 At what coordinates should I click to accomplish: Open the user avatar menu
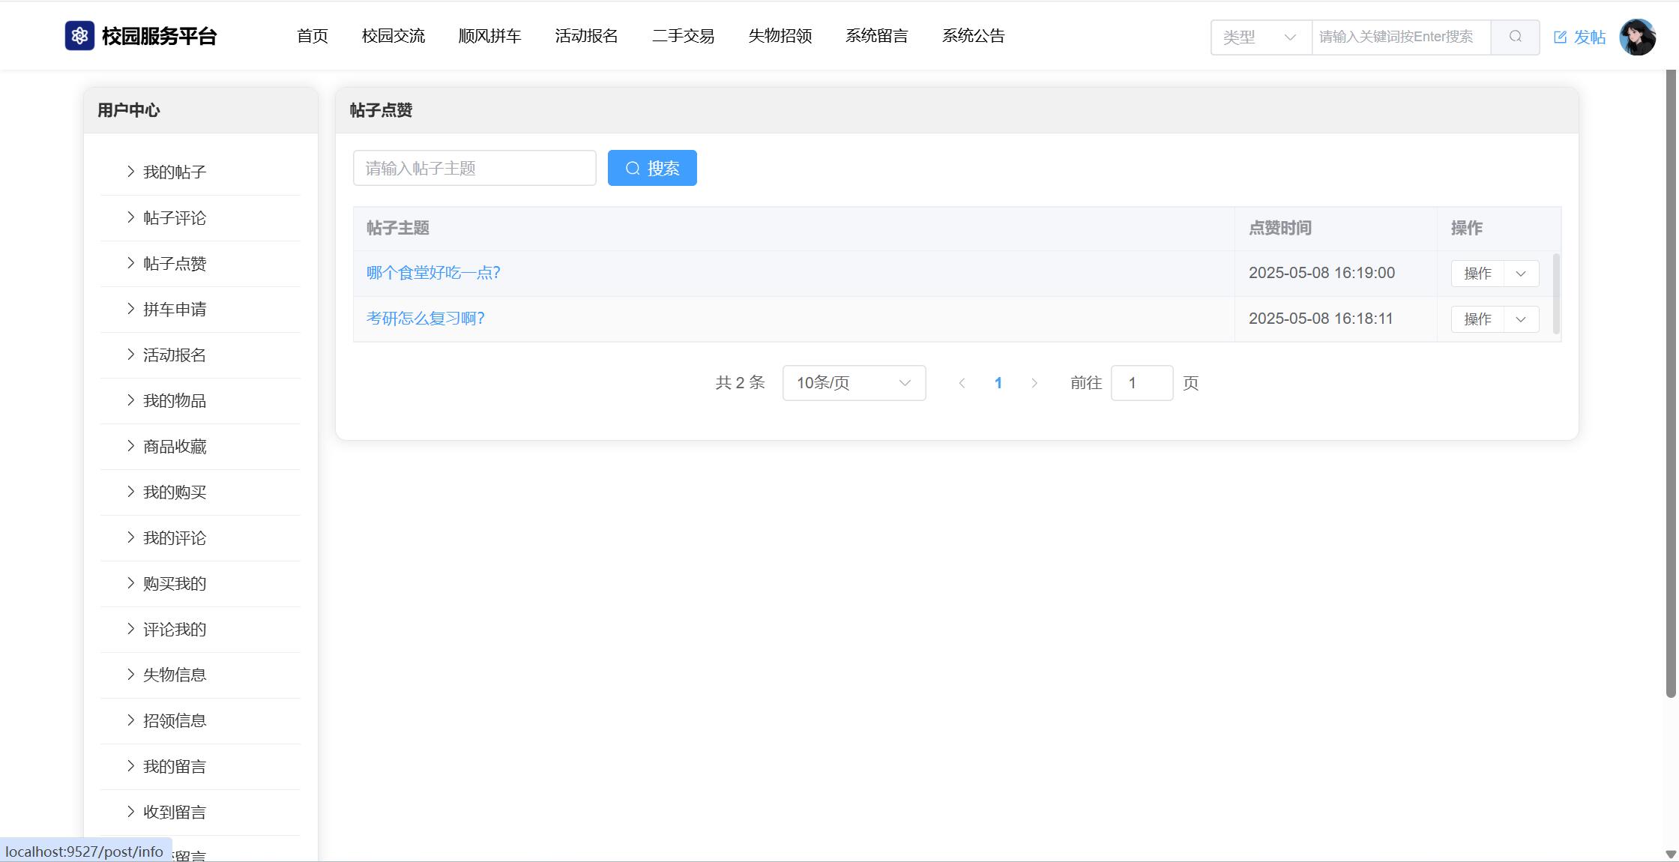coord(1637,37)
